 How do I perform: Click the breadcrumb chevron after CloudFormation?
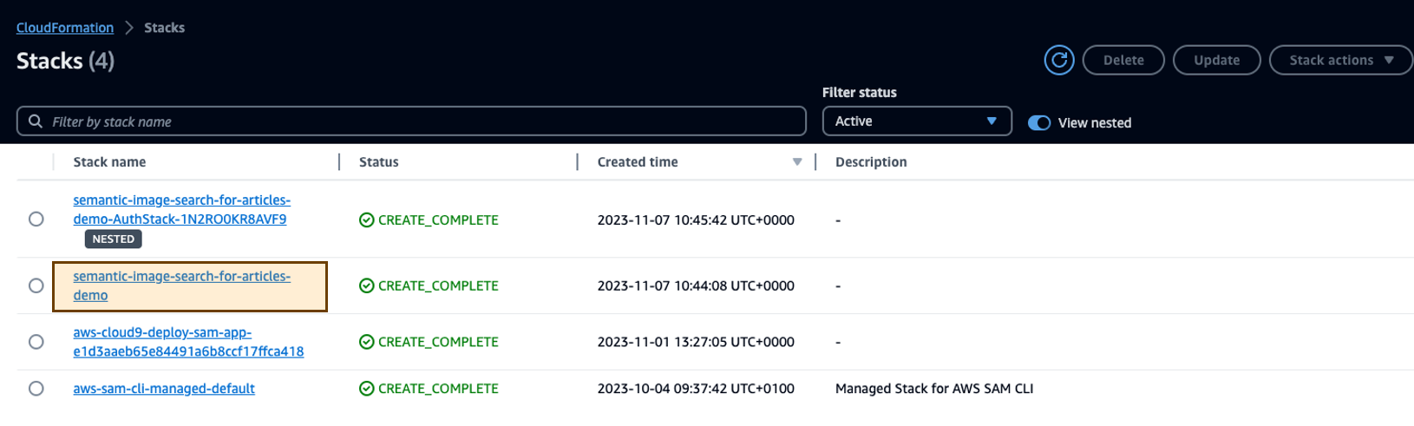click(129, 28)
